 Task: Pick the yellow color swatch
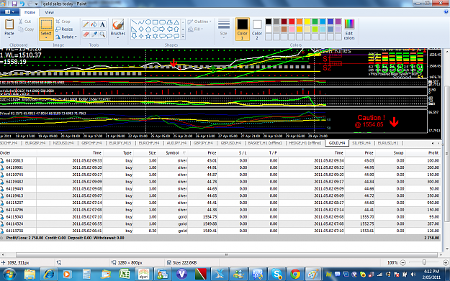coord(307,22)
